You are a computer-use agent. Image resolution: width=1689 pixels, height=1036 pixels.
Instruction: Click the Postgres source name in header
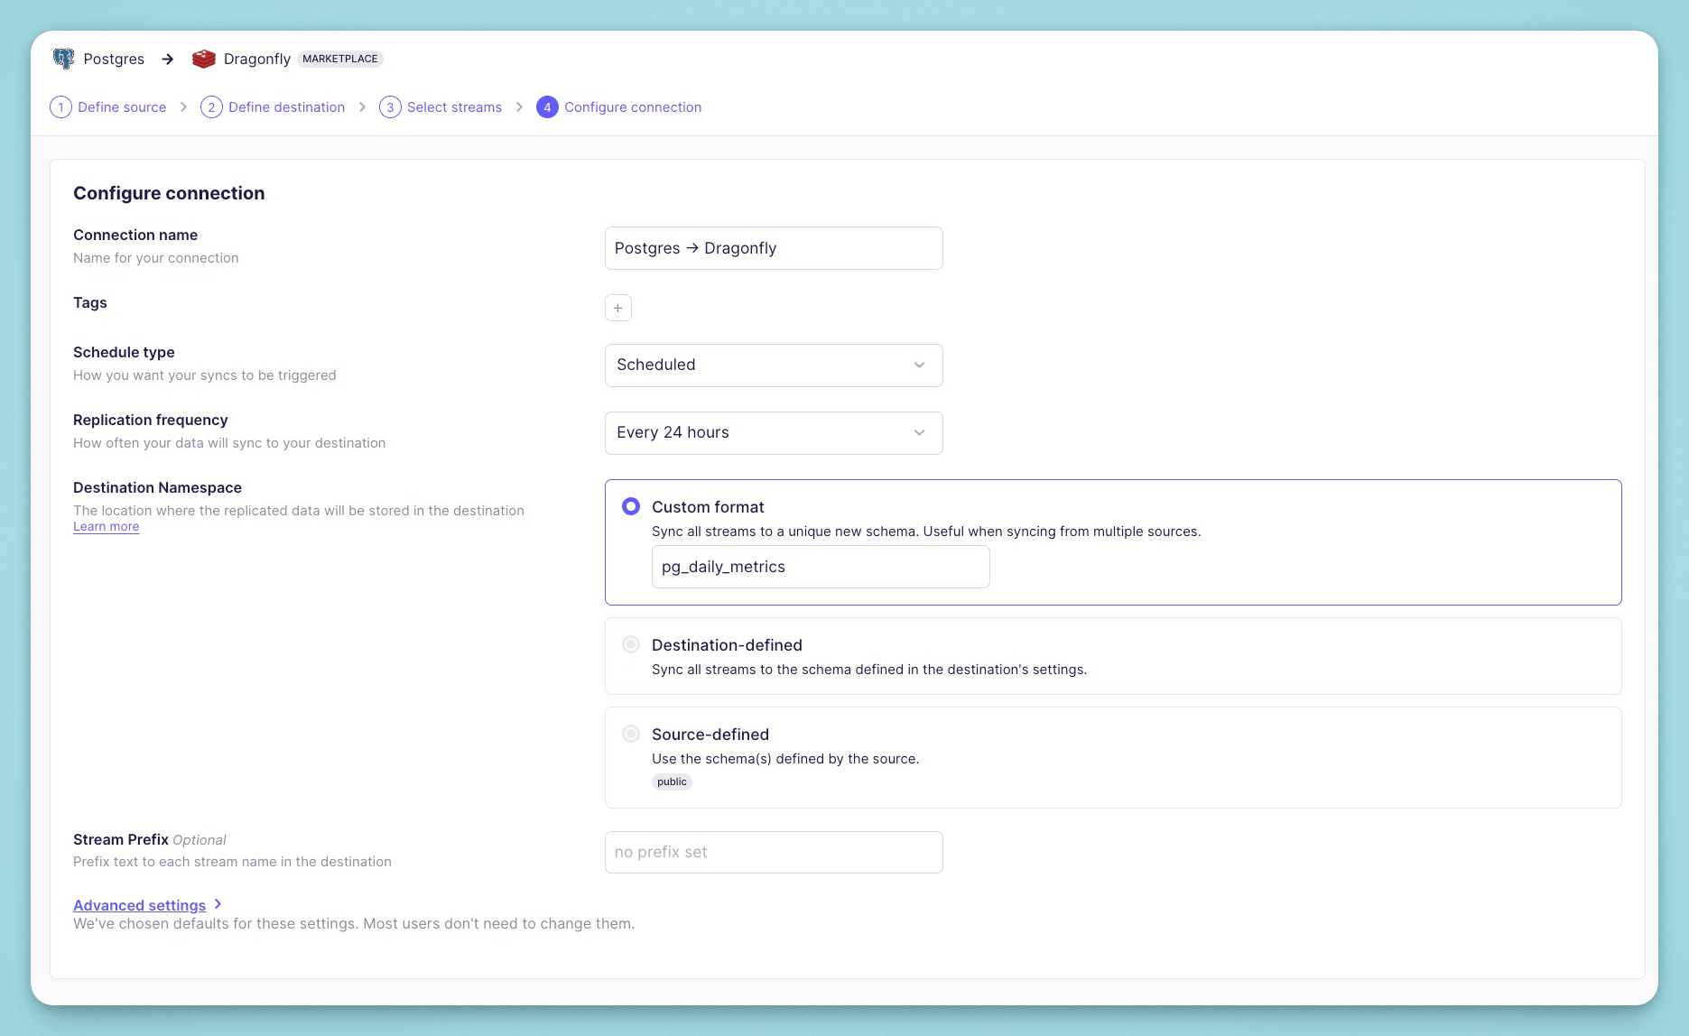coord(114,59)
